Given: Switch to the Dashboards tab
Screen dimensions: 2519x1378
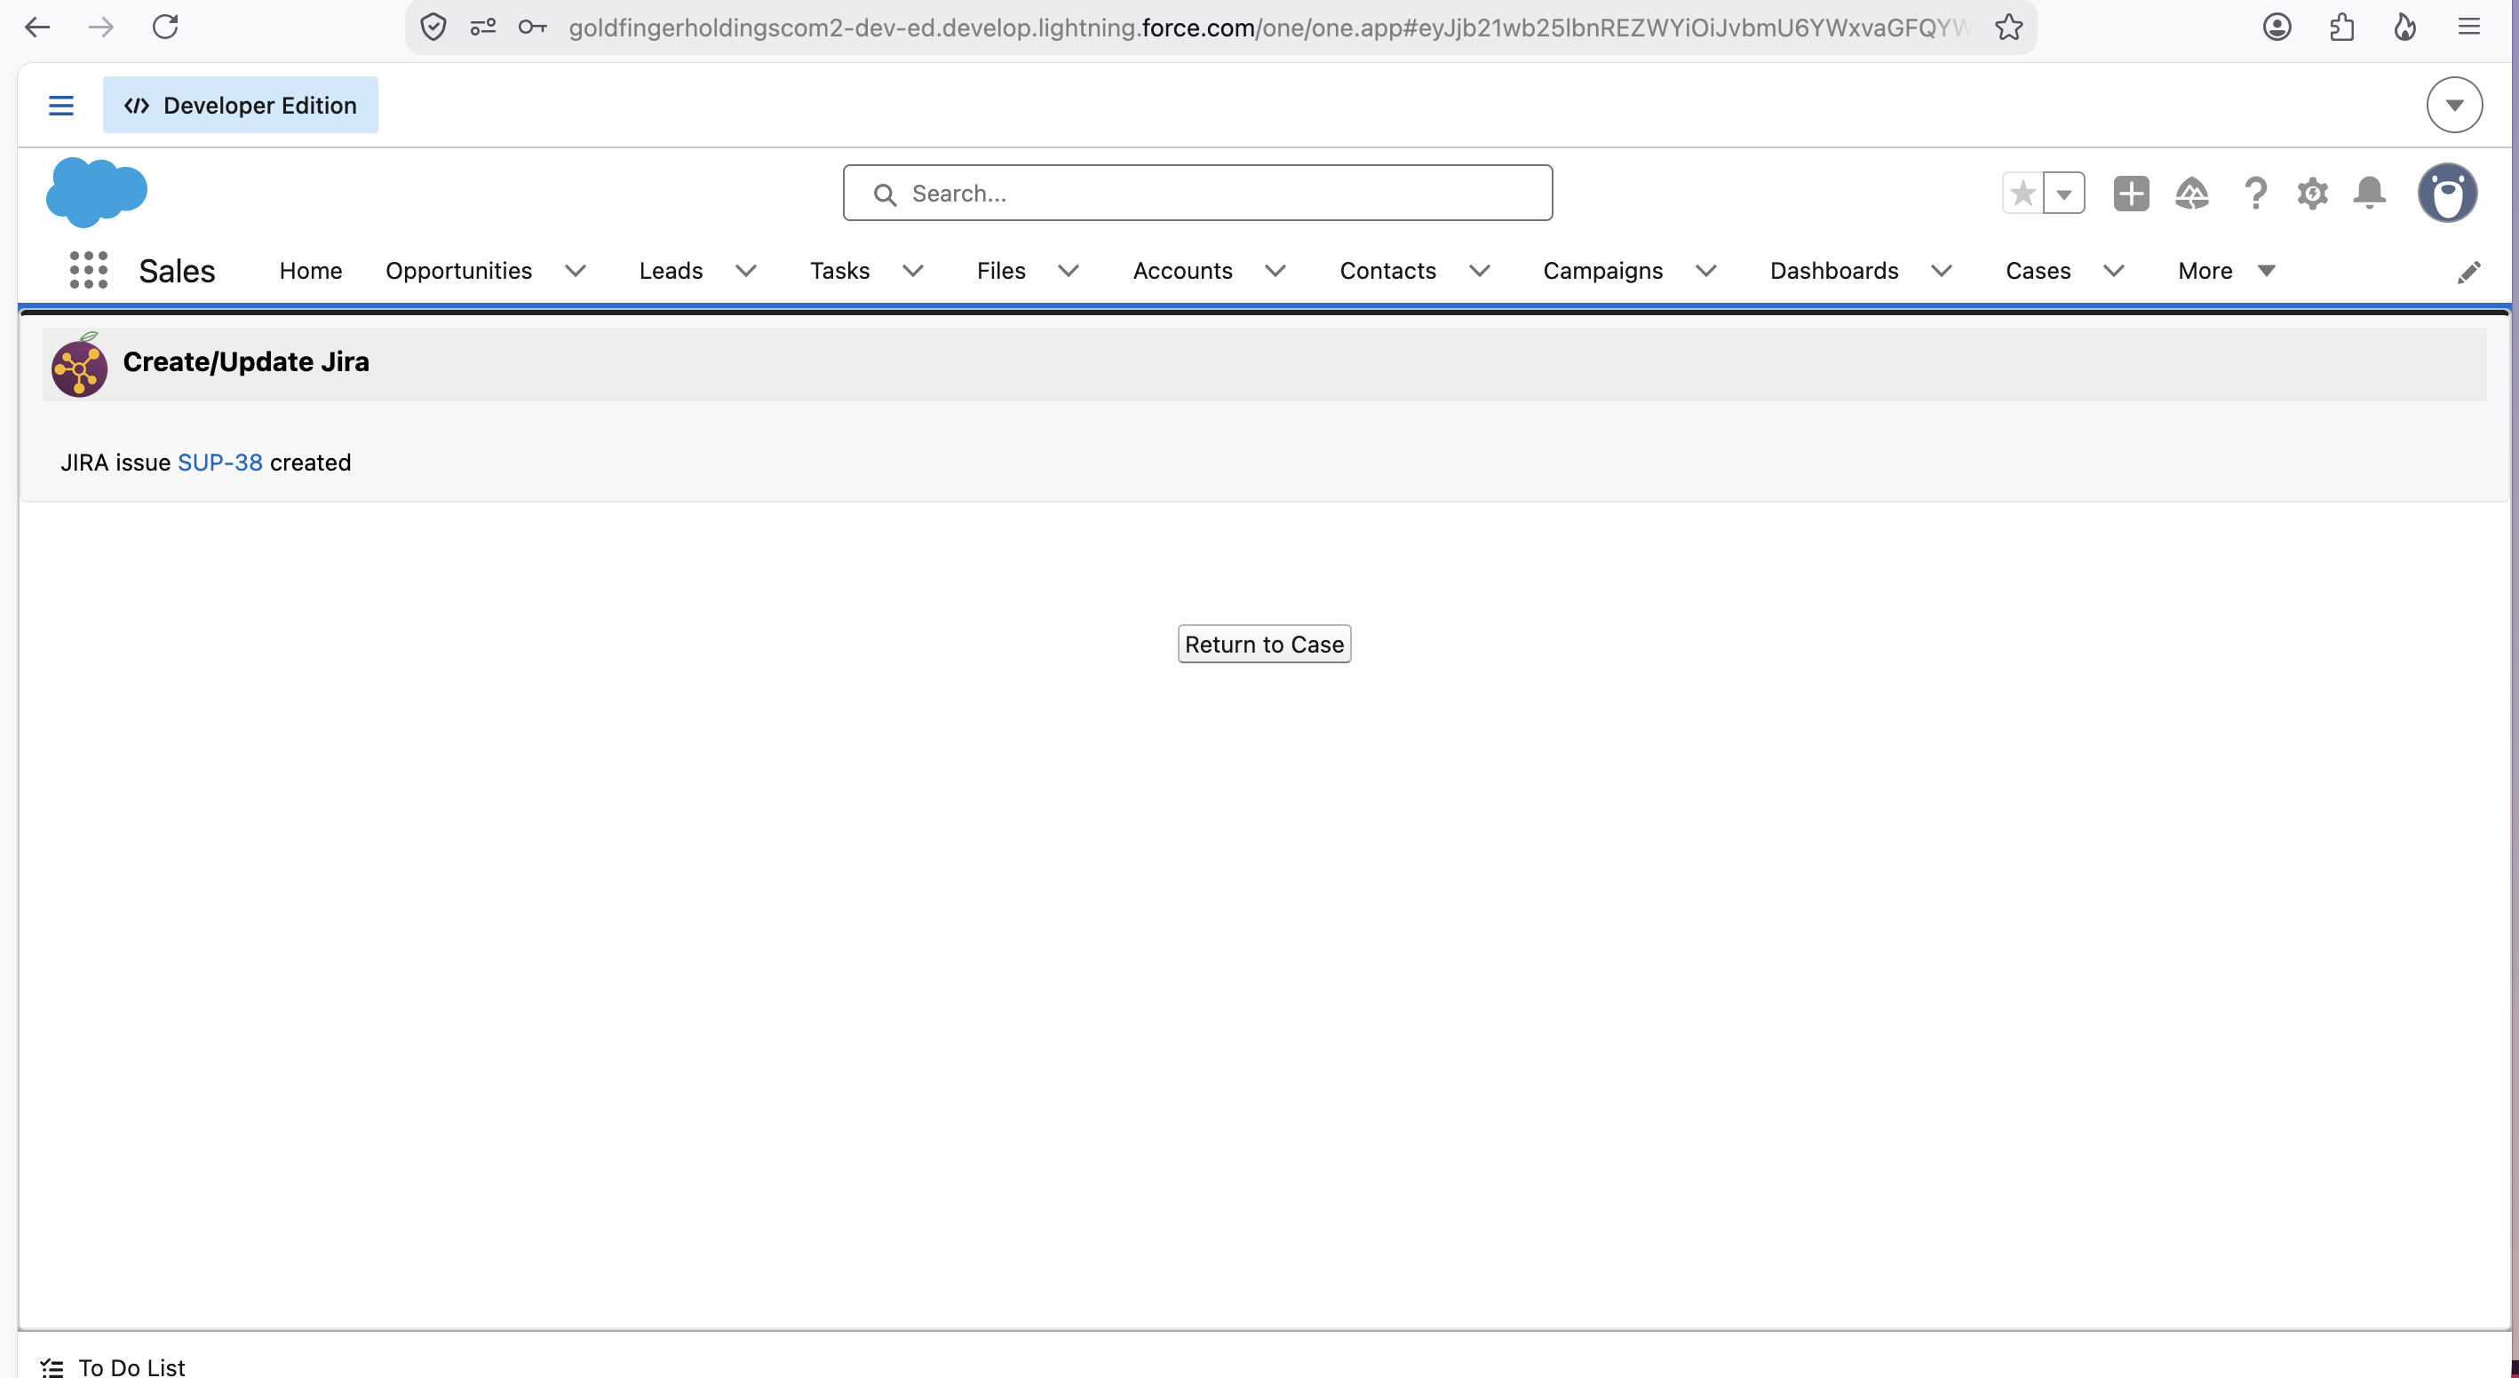Looking at the screenshot, I should coord(1833,271).
